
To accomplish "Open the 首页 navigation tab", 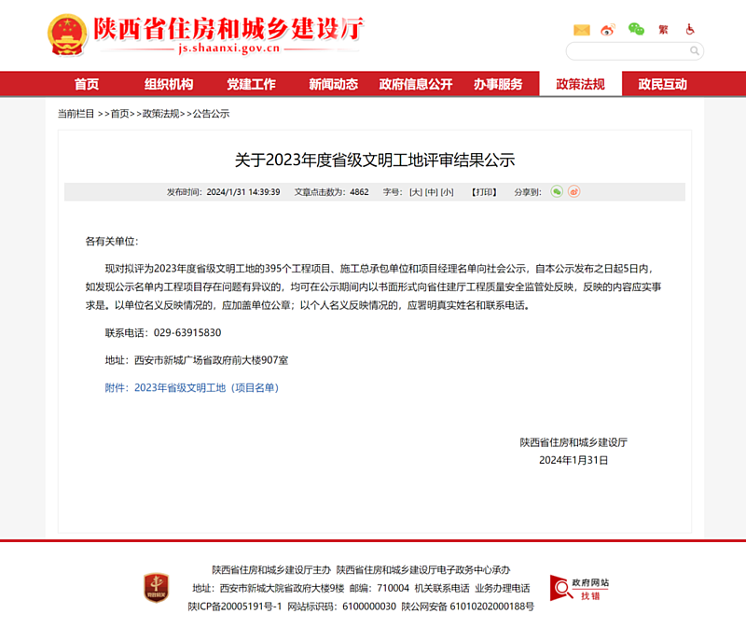I will 87,84.
